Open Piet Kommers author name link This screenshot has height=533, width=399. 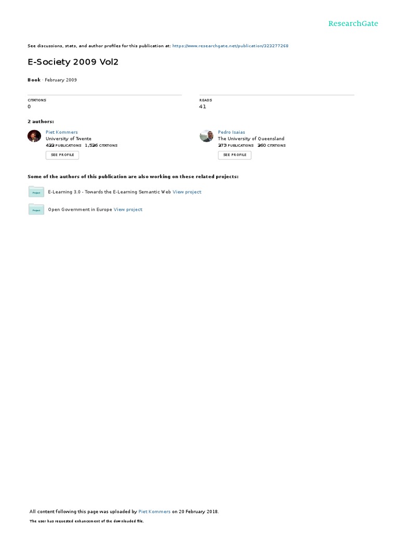(62, 132)
